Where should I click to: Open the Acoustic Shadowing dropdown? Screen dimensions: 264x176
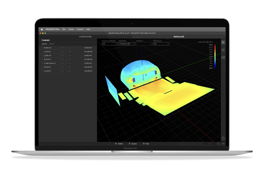point(110,44)
